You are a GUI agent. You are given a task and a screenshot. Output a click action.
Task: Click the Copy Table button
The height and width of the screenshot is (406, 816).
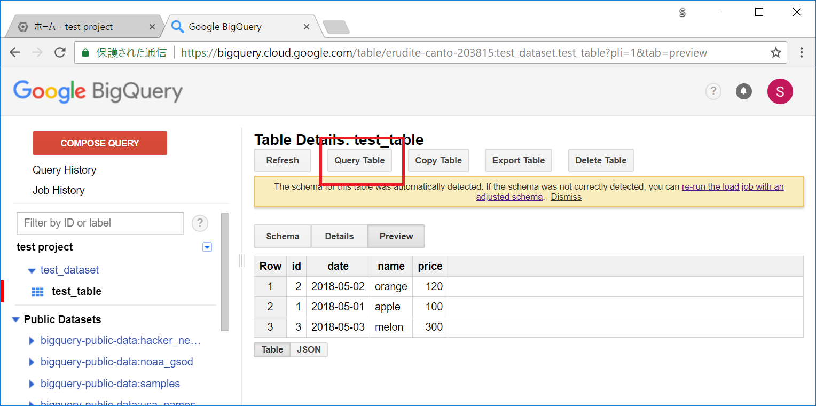[438, 160]
